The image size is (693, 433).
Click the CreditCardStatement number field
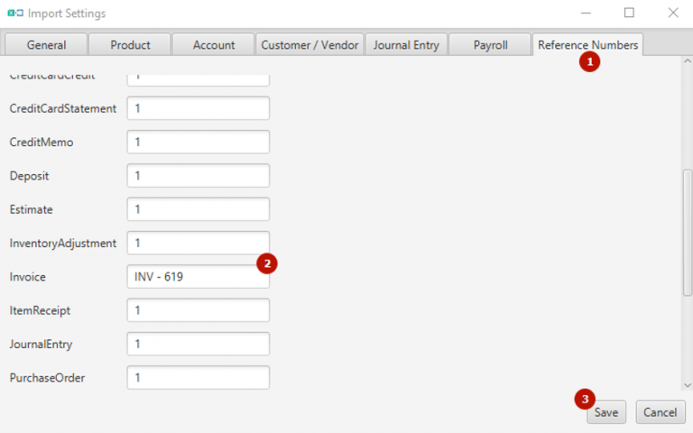[198, 108]
